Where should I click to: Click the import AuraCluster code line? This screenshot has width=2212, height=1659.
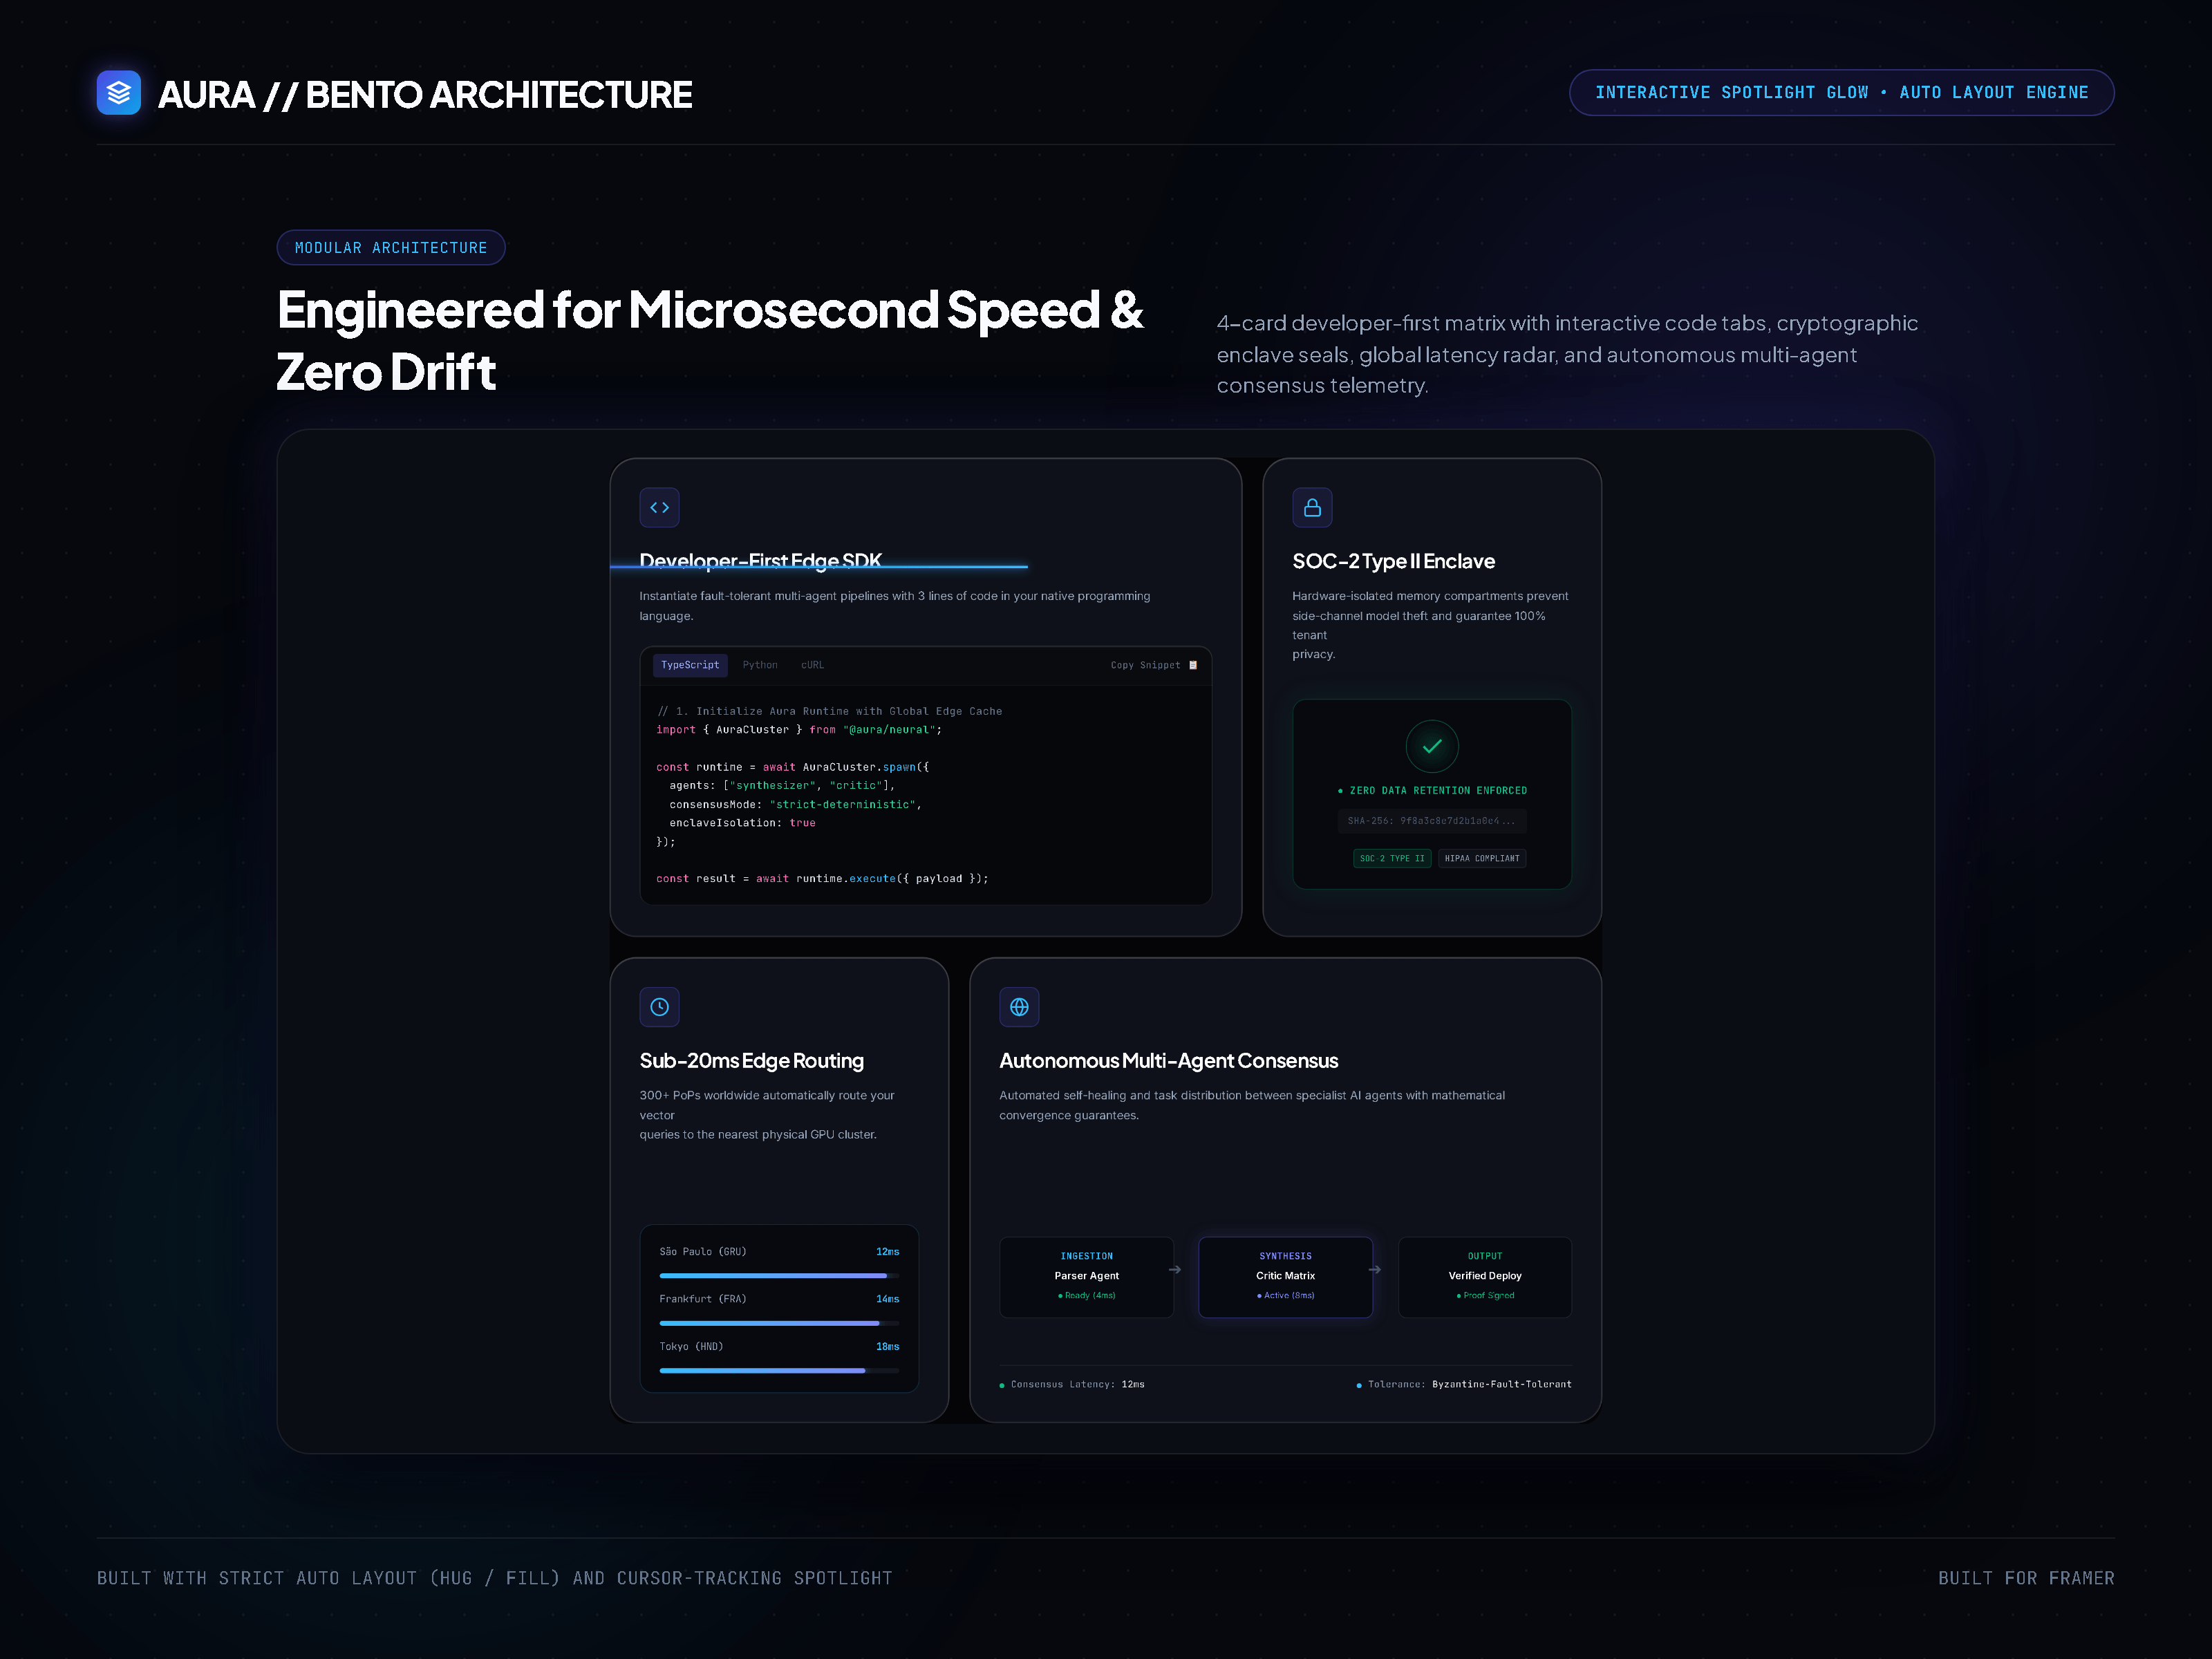click(799, 730)
